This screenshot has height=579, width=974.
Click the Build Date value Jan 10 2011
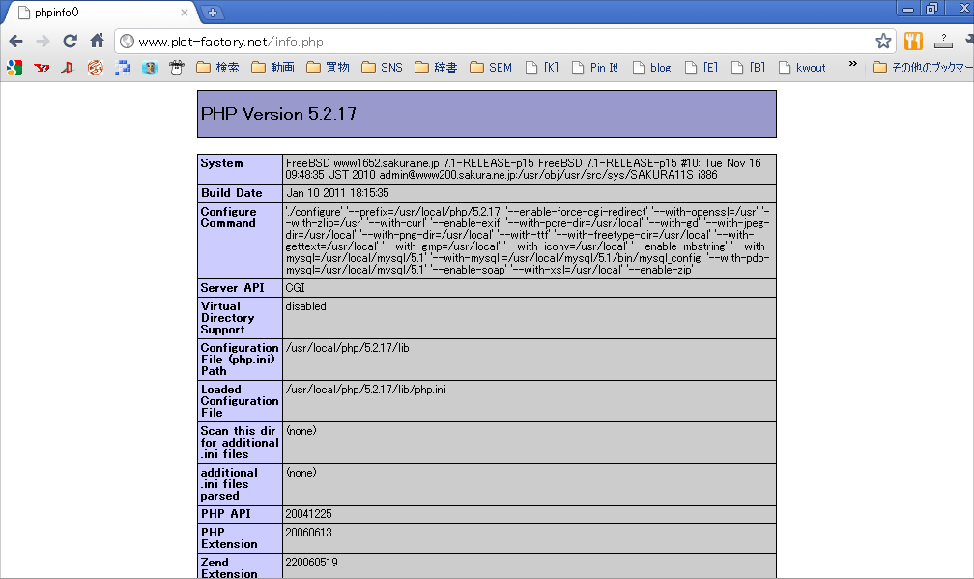click(337, 193)
